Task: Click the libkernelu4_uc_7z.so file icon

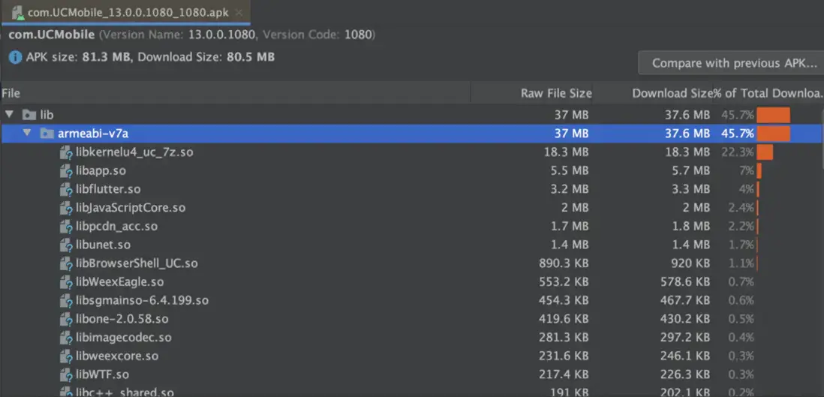Action: pyautogui.click(x=66, y=152)
